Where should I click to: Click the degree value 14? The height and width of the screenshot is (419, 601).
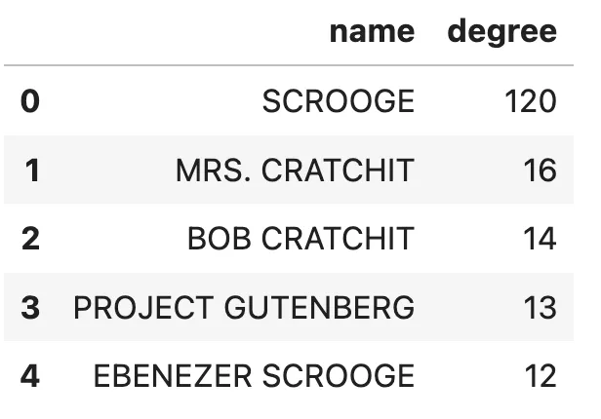click(538, 239)
